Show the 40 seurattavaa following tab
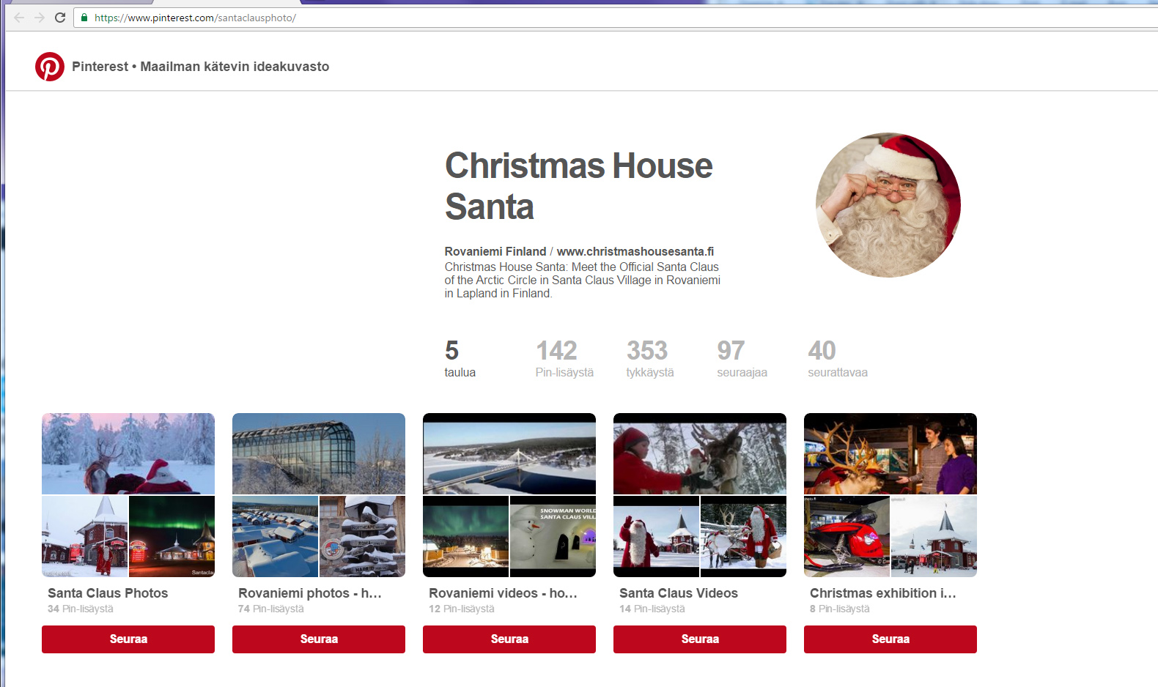 838,358
